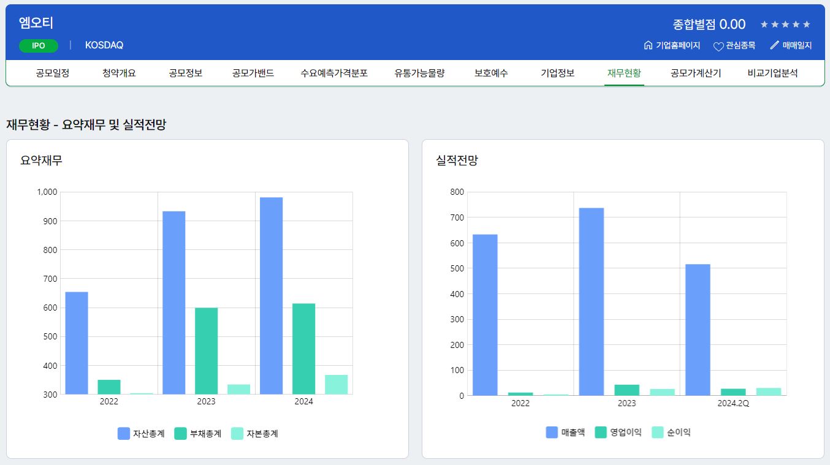Toggle 부채총계 legend series visibility
This screenshot has height=465, width=830.
[197, 434]
